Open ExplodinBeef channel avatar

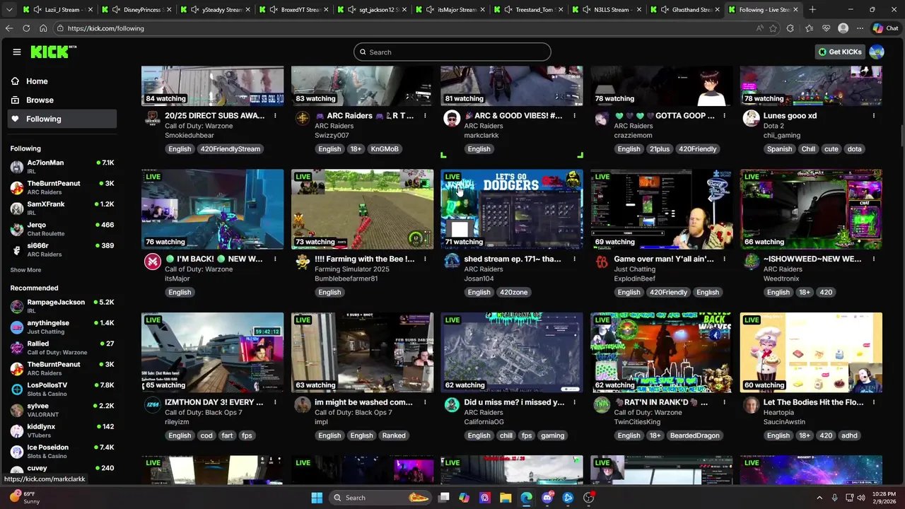602,262
